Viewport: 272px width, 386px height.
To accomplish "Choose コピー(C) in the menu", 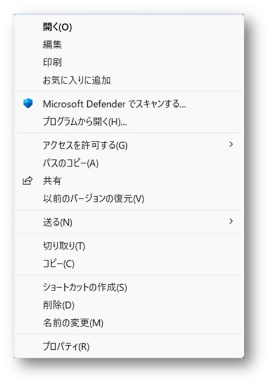I will (129, 263).
